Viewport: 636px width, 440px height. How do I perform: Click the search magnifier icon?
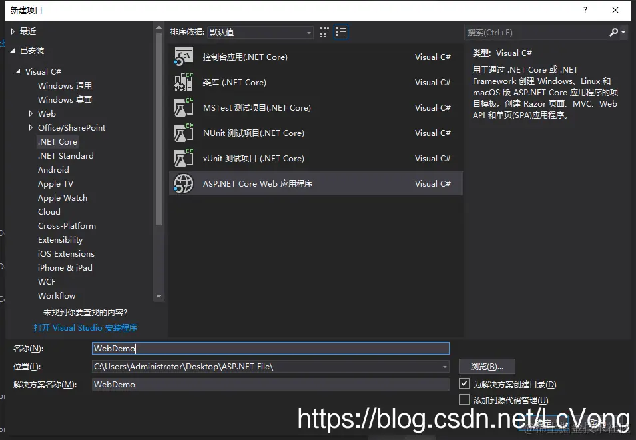tap(613, 32)
